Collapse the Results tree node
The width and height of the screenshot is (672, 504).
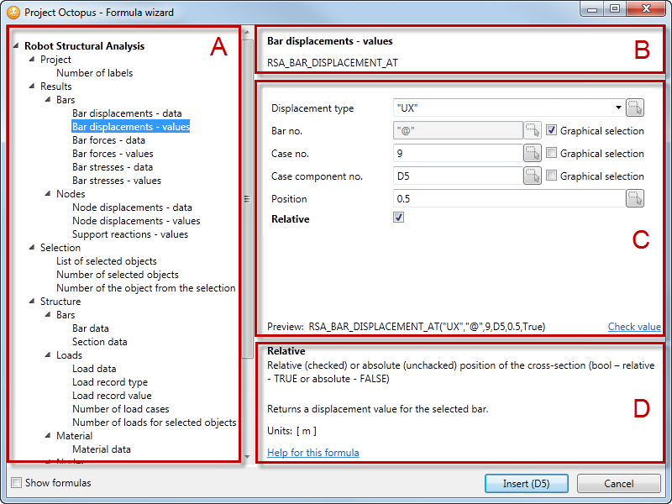coord(32,87)
